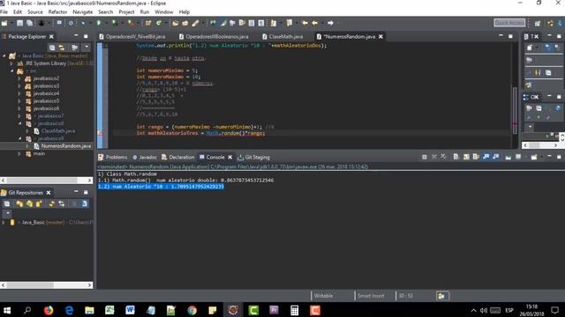Click the Save All toolbar icon
The width and height of the screenshot is (565, 317).
click(x=29, y=23)
